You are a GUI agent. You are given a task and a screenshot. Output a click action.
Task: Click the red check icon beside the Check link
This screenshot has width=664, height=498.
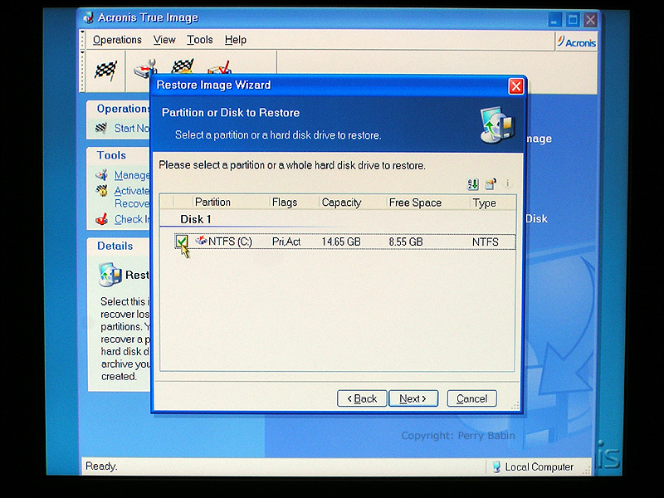click(x=101, y=219)
